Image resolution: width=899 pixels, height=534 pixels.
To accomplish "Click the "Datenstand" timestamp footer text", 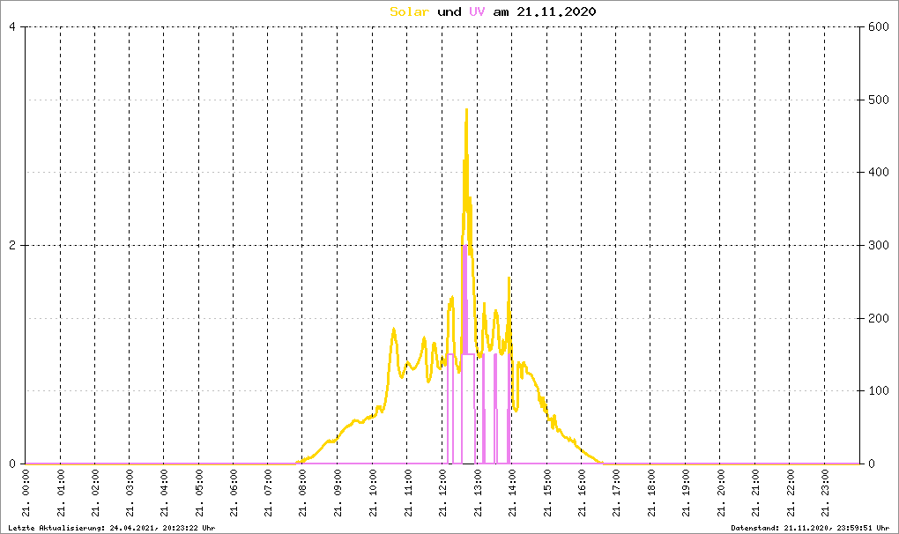I will coord(811,527).
